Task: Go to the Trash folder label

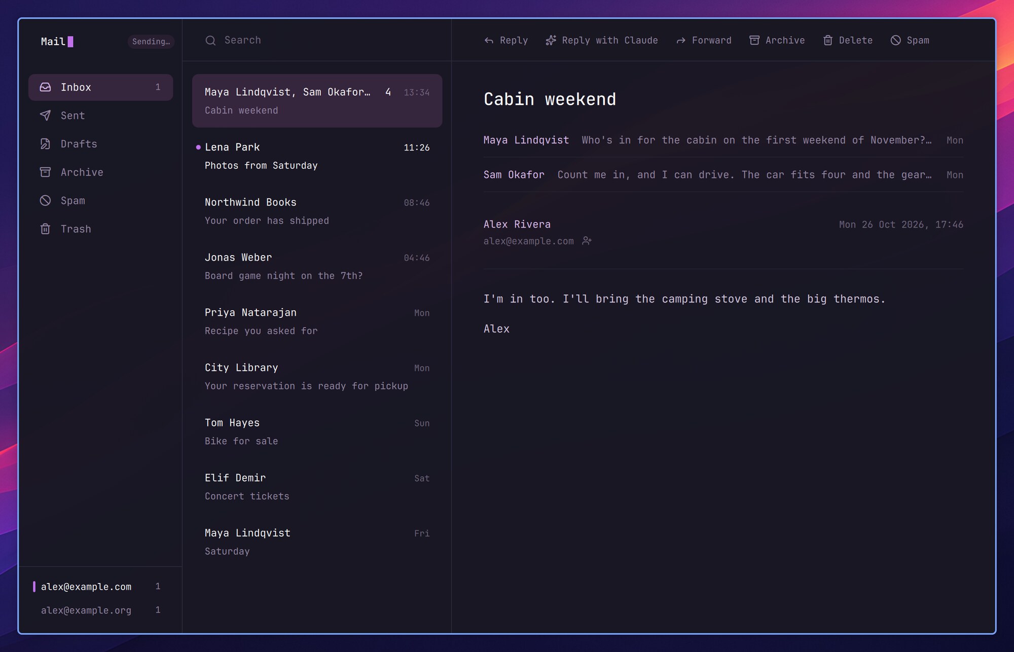Action: coord(76,229)
